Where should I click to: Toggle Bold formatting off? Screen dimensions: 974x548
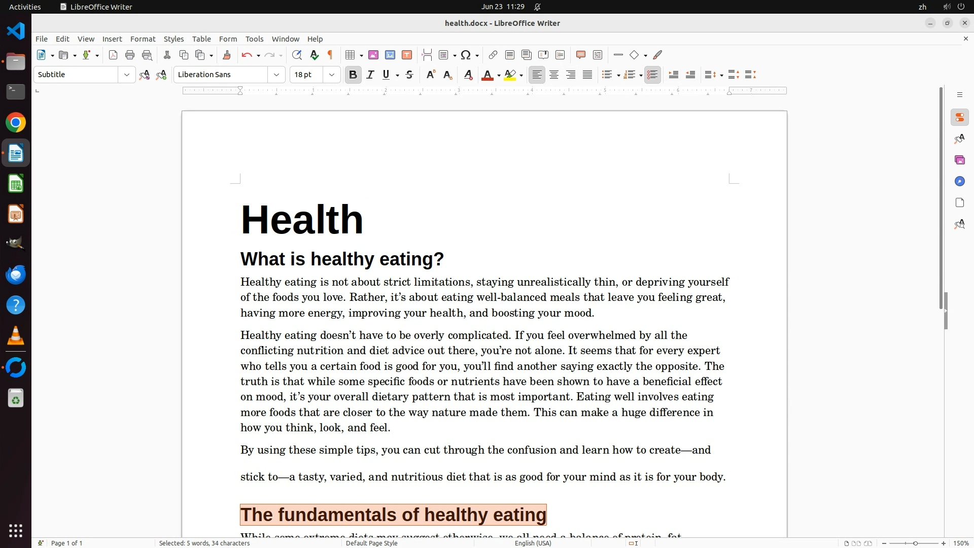(x=353, y=75)
